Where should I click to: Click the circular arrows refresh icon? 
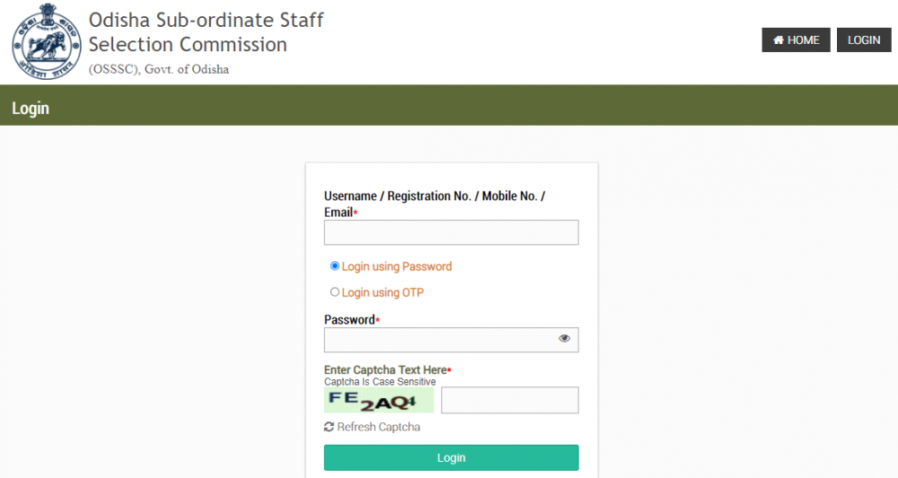click(x=330, y=427)
